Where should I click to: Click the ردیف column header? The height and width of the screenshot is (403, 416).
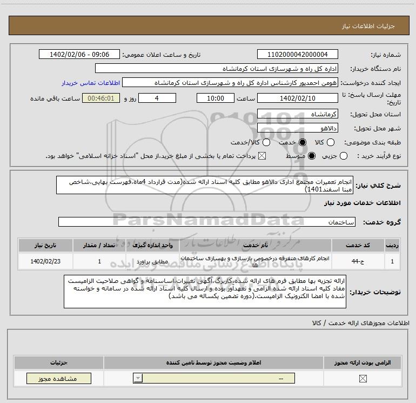point(392,245)
